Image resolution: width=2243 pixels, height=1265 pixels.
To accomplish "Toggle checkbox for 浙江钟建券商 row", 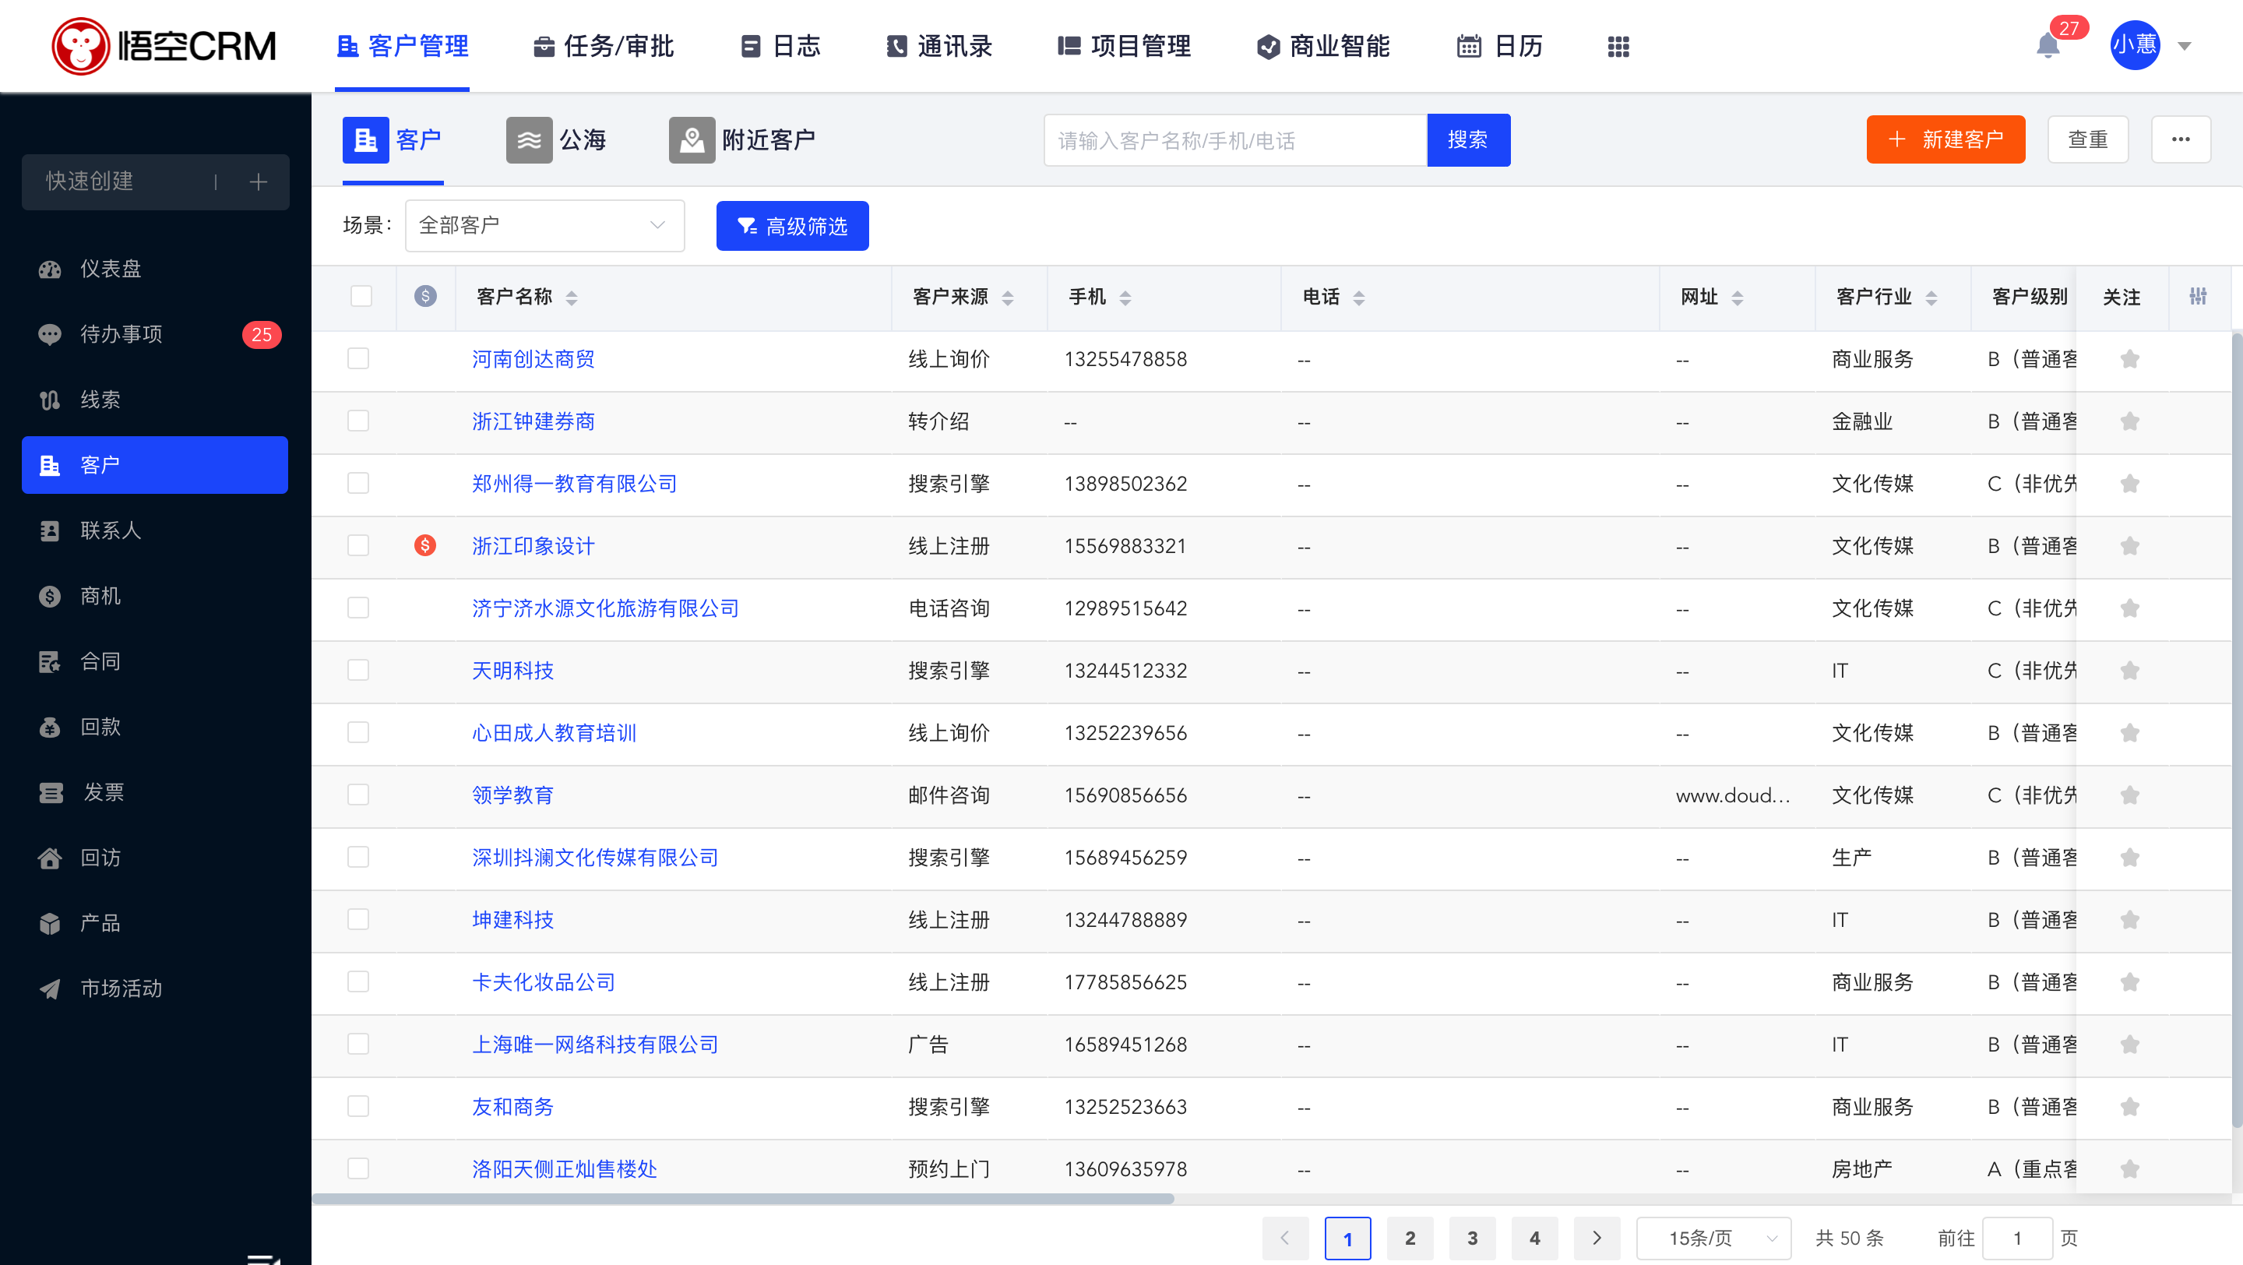I will (x=359, y=421).
